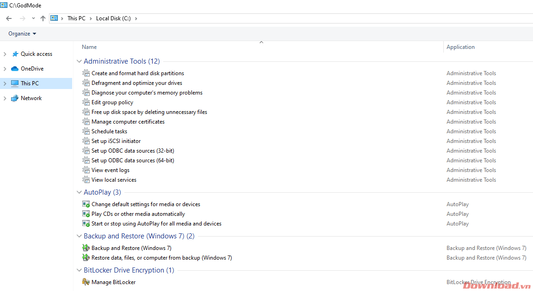Click the Backup and Restore (Windows 7) icon
The width and height of the screenshot is (533, 291).
coord(86,248)
